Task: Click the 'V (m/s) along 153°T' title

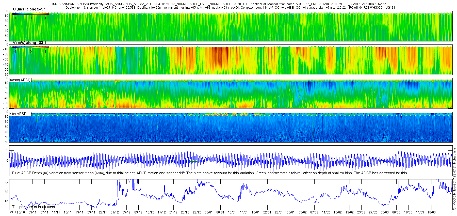Action: pyautogui.click(x=30, y=43)
